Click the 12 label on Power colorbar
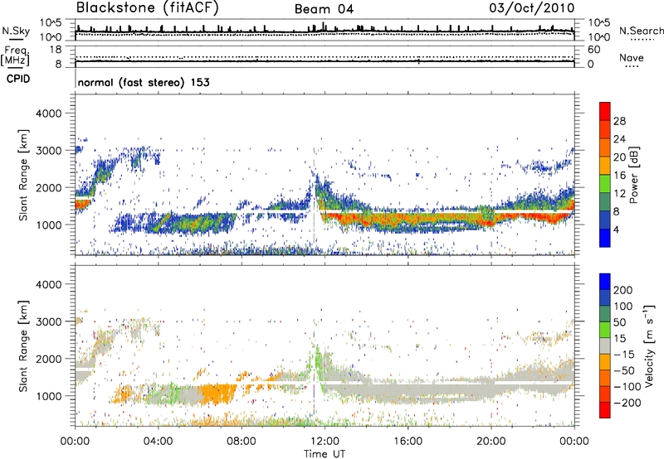Image resolution: width=664 pixels, height=459 pixels. [619, 194]
